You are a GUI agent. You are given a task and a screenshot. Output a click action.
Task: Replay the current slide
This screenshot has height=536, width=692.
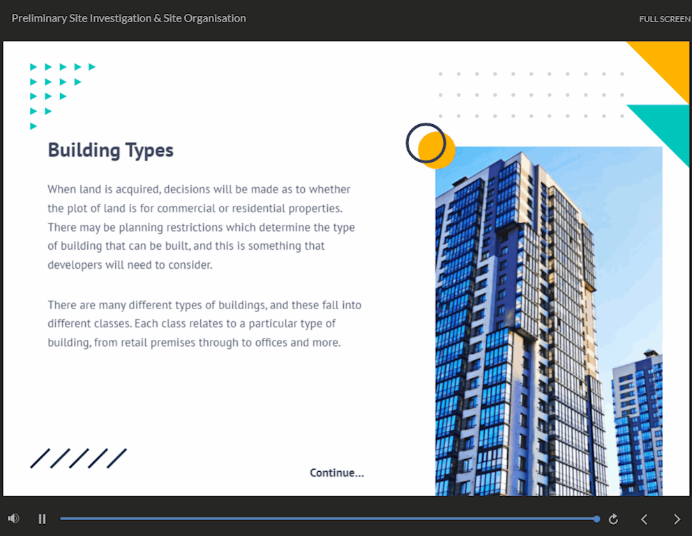[613, 519]
